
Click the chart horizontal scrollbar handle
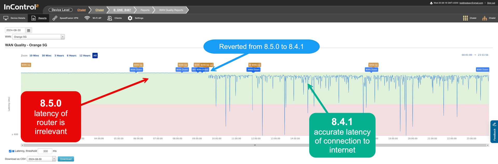pyautogui.click(x=255, y=145)
